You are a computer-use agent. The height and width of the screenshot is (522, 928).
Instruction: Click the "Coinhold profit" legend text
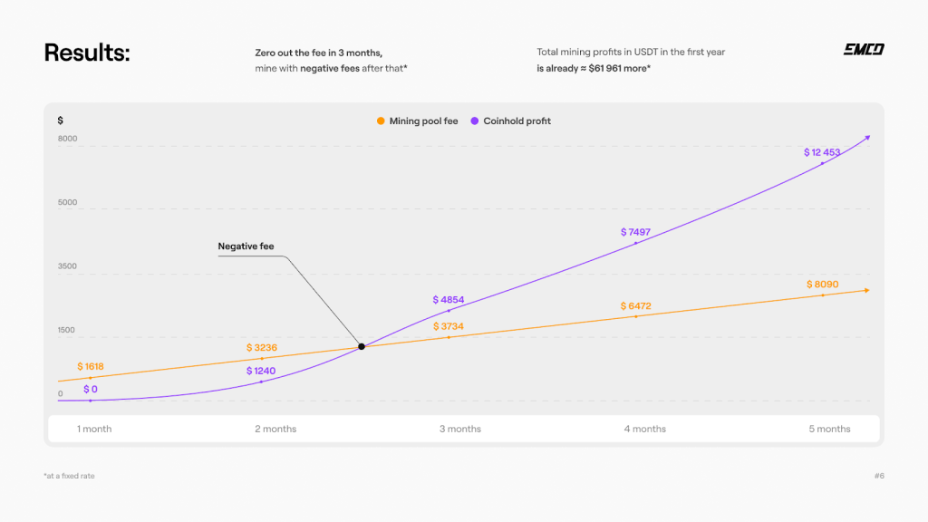click(x=517, y=121)
